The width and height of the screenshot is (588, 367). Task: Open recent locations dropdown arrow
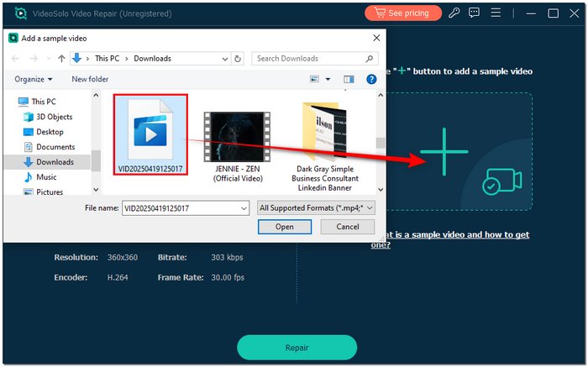pyautogui.click(x=49, y=59)
